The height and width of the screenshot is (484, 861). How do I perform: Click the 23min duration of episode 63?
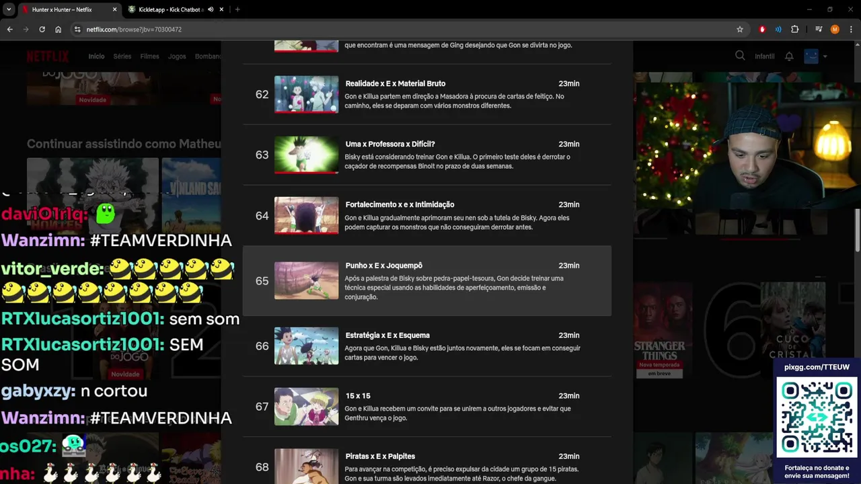click(568, 144)
